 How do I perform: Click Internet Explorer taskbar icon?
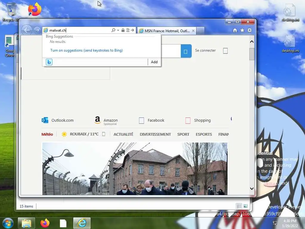pyautogui.click(x=82, y=223)
